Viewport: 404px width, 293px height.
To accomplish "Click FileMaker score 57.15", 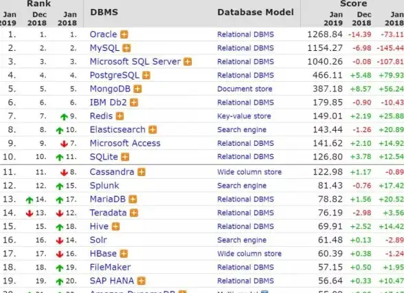I will (330, 267).
